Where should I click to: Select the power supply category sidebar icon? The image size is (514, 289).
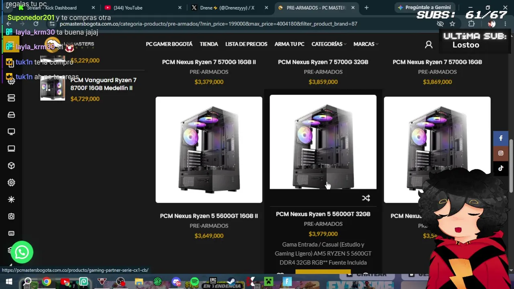(x=11, y=216)
